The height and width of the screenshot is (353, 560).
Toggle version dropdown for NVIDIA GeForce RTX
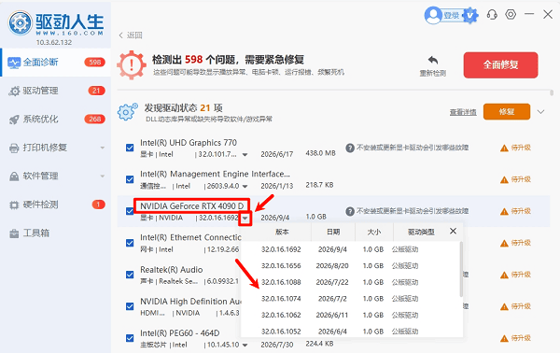[245, 219]
